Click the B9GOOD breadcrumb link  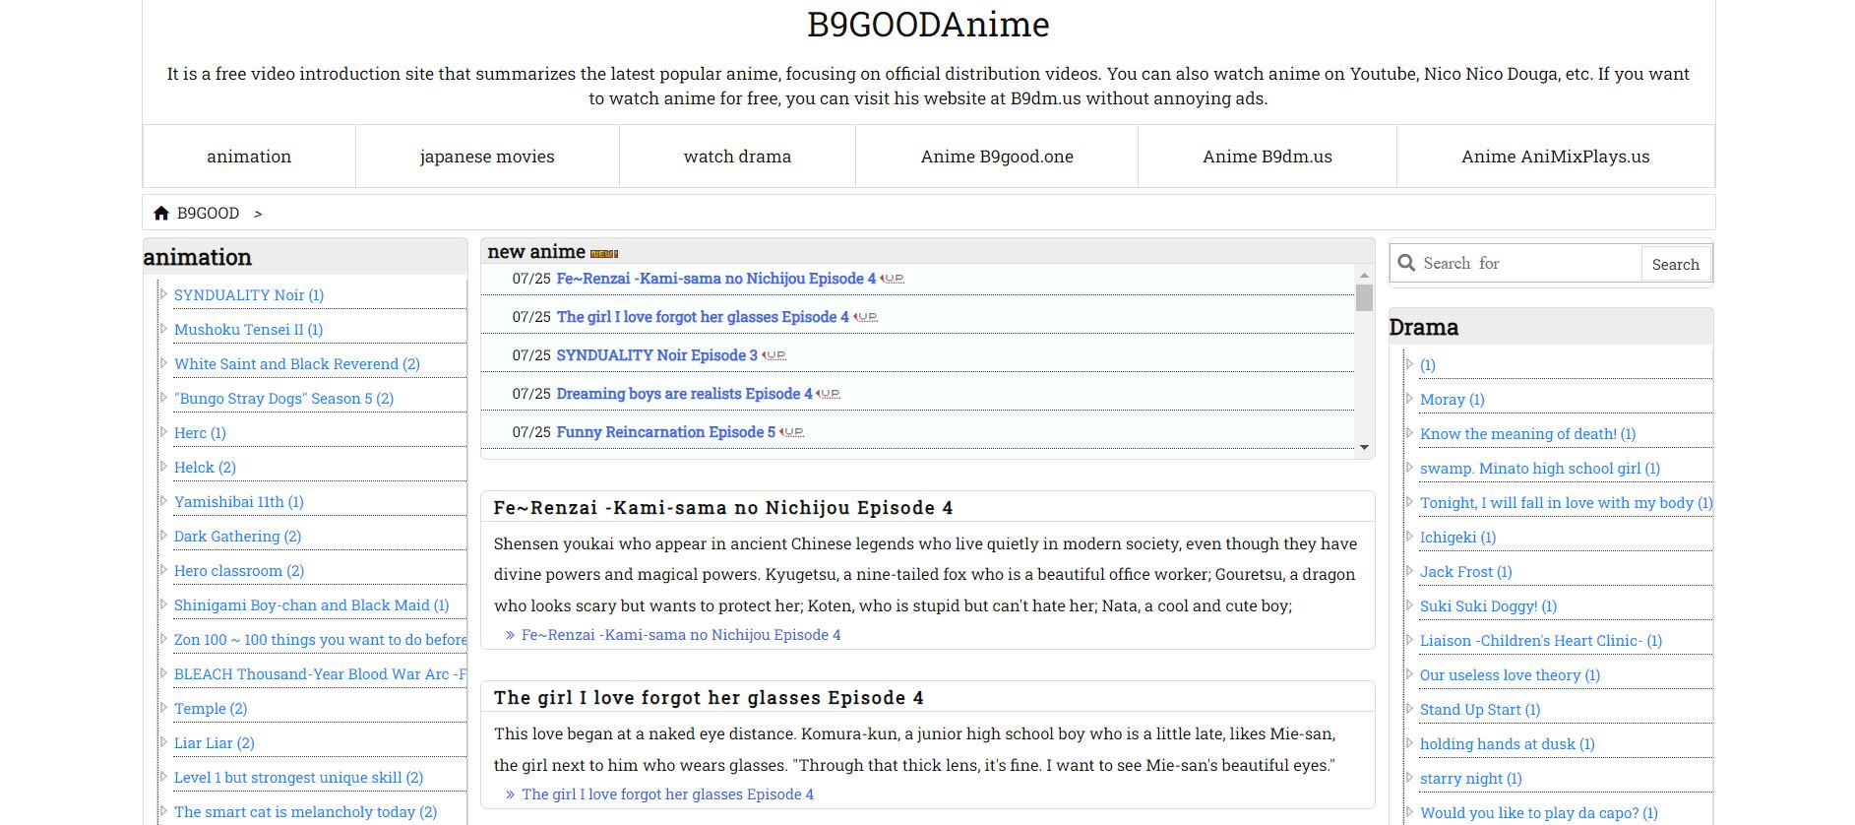tap(208, 213)
